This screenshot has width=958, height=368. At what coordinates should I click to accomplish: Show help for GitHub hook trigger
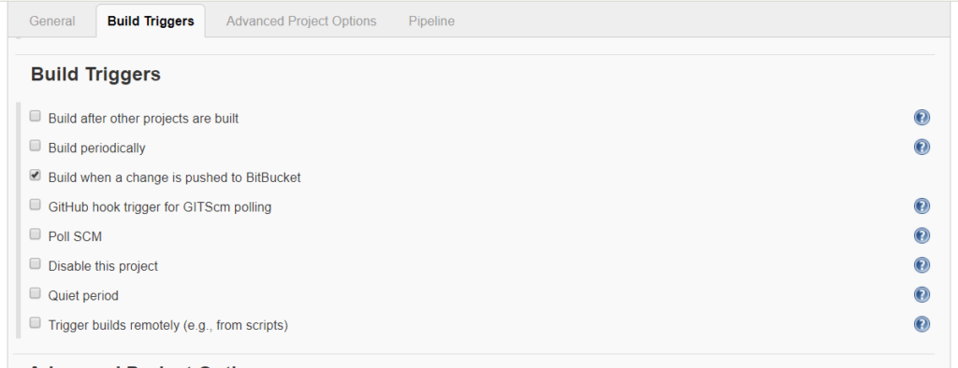(922, 206)
